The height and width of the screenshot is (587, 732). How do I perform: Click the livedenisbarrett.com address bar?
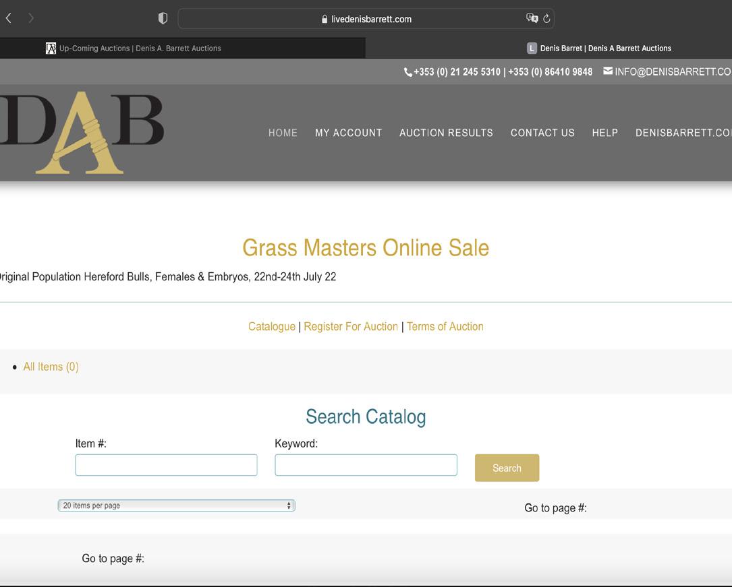pyautogui.click(x=366, y=19)
